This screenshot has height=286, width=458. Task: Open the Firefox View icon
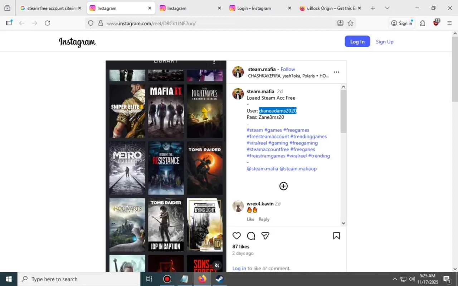[x=7, y=8]
